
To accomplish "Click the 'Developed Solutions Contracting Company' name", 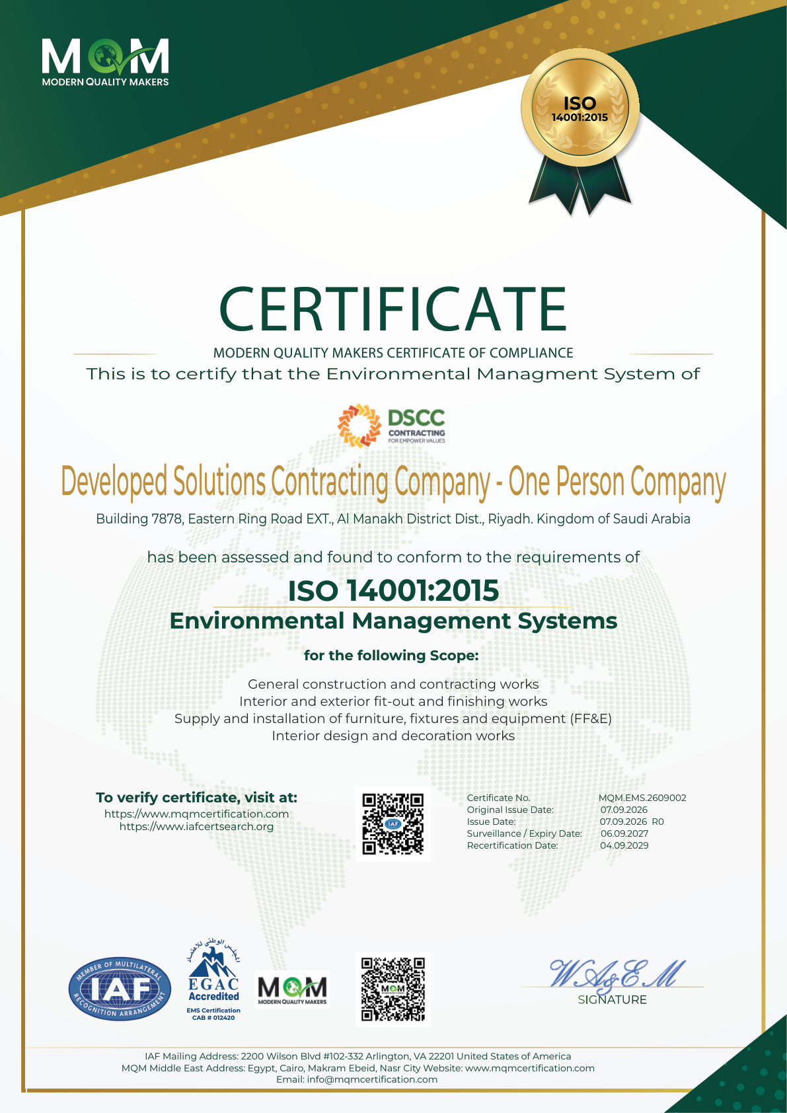I will [x=393, y=482].
